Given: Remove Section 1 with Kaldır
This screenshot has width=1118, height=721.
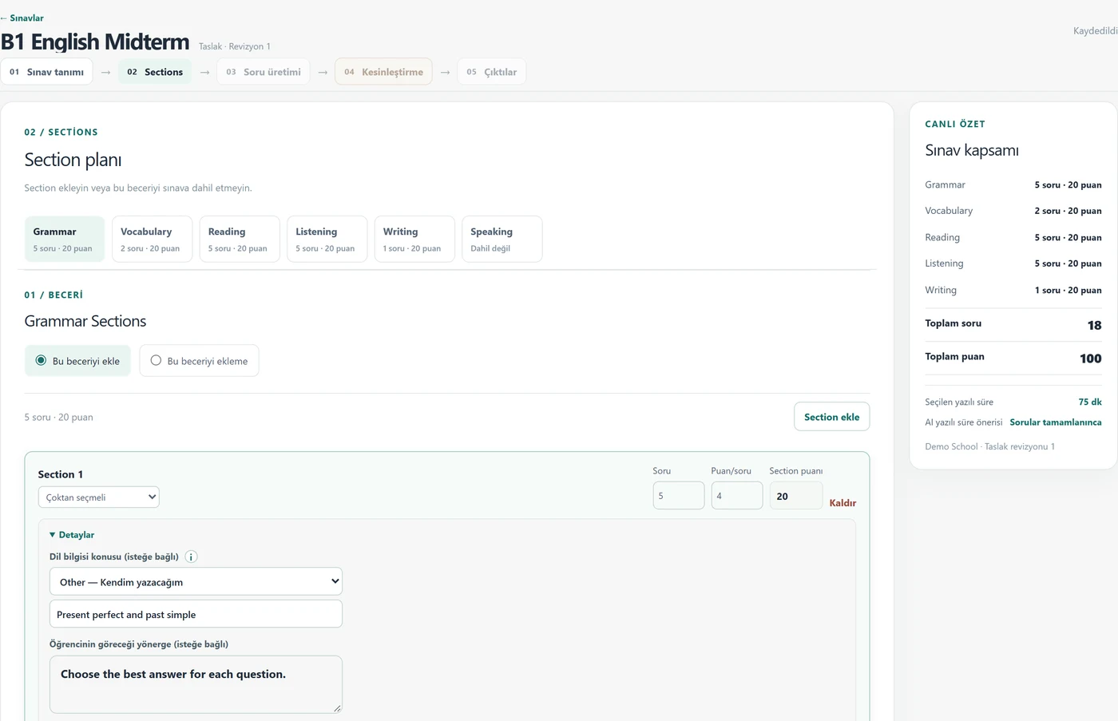Looking at the screenshot, I should 842,503.
